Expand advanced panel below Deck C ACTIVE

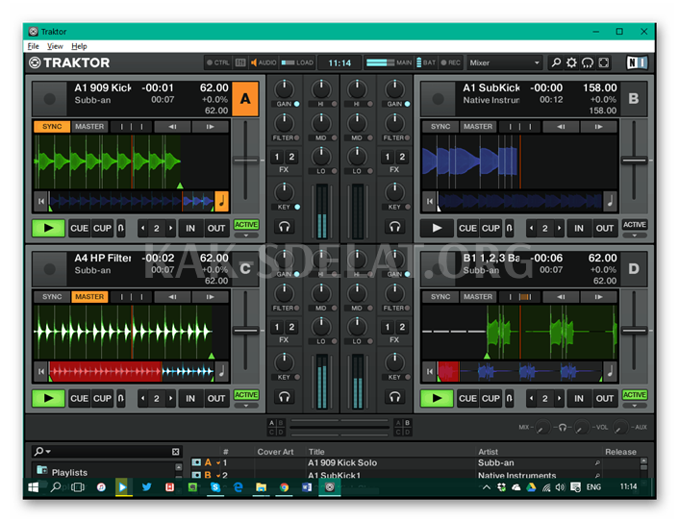246,406
